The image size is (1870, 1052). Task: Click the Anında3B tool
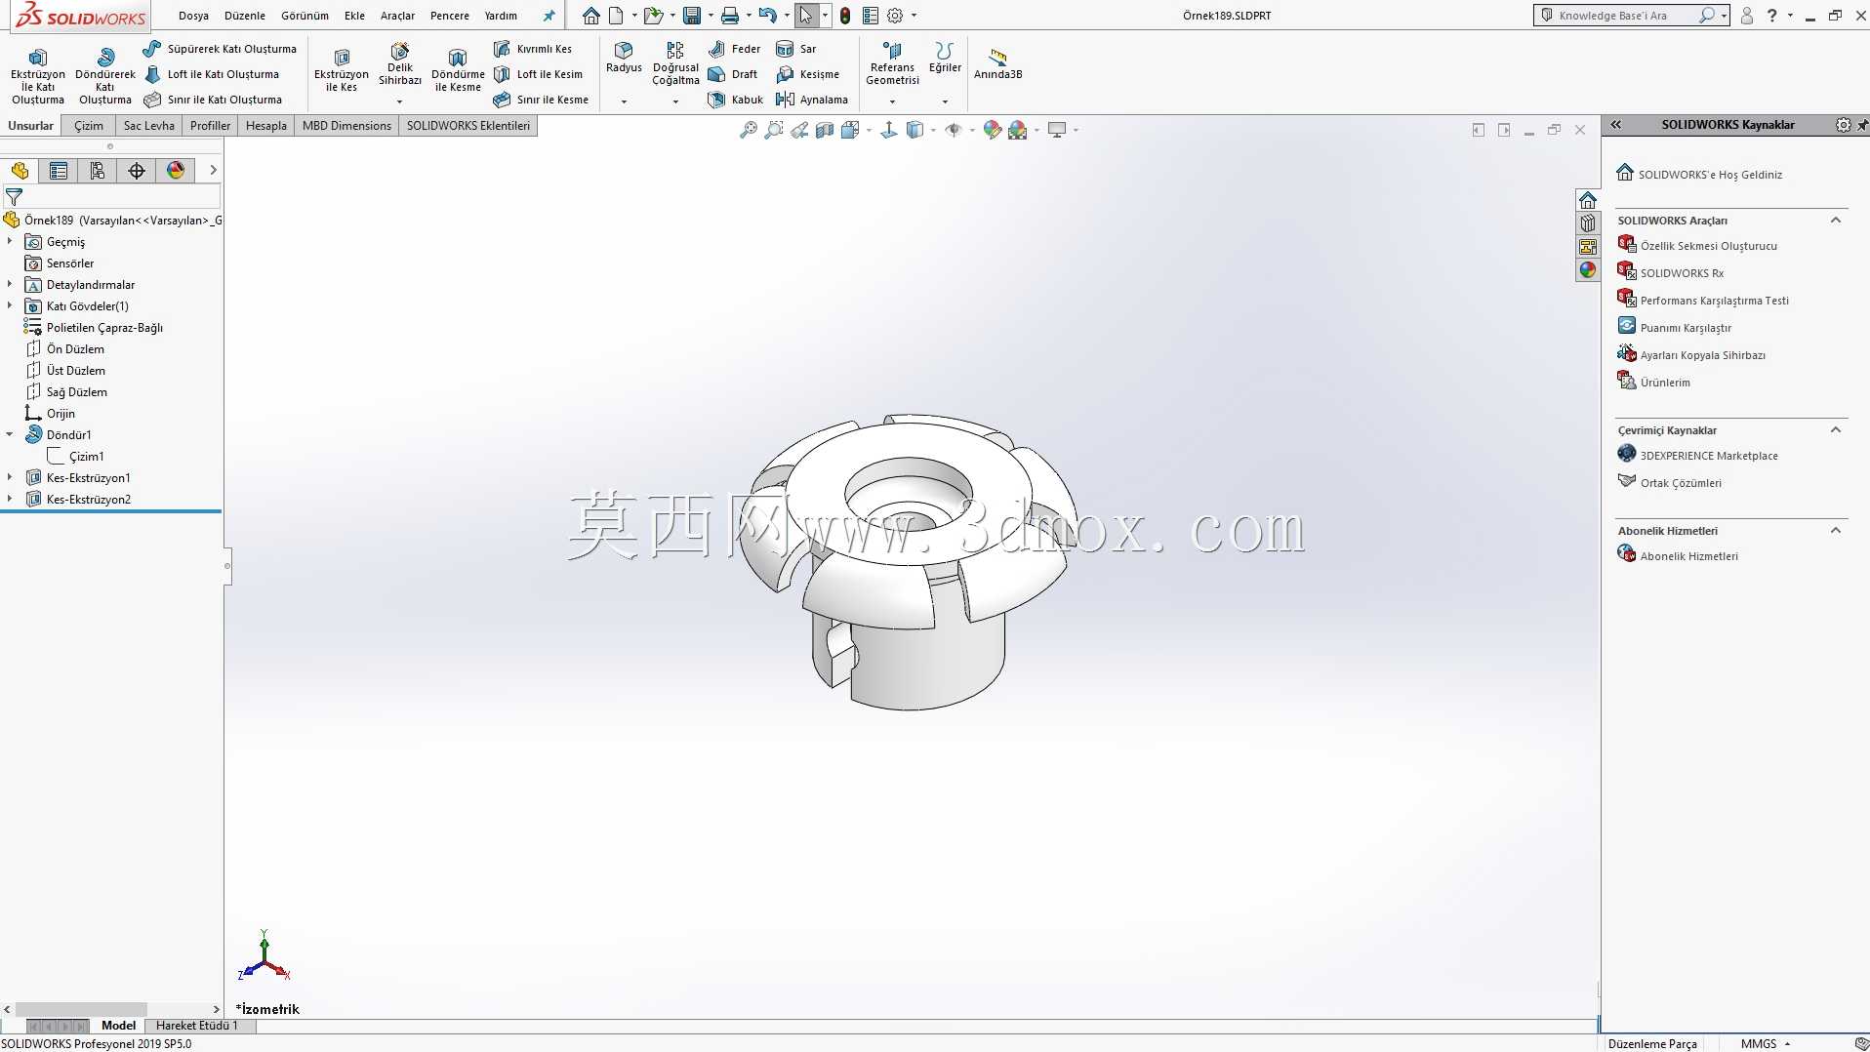(997, 63)
